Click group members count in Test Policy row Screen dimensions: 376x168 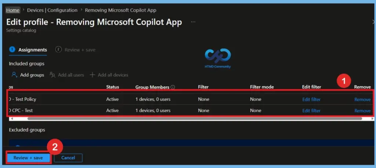tap(153, 99)
